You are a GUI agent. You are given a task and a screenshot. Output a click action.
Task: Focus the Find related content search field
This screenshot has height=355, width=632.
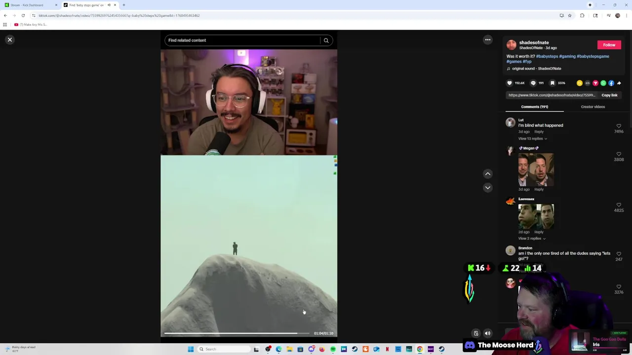[x=242, y=40]
